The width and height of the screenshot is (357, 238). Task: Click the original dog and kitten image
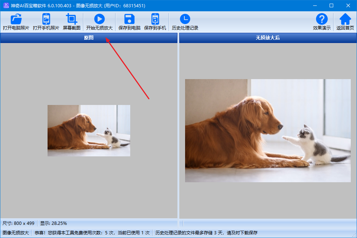[89, 130]
